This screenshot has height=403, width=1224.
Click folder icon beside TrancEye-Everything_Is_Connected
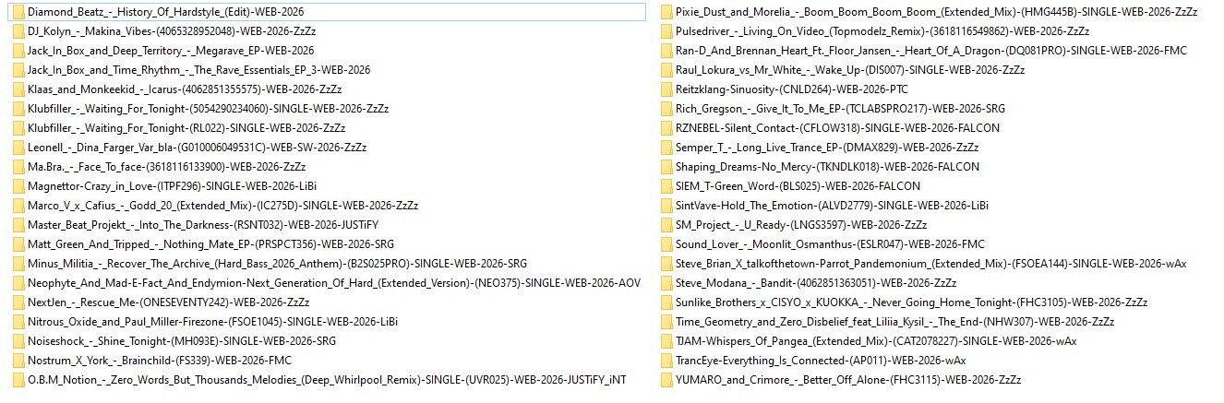point(666,361)
